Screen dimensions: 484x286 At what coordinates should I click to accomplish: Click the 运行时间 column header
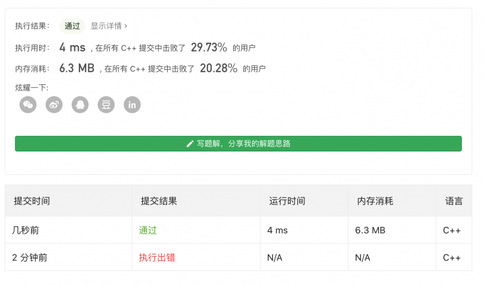(287, 201)
